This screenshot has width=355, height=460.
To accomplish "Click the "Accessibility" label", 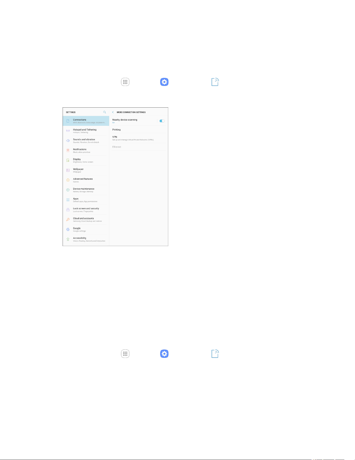I will [80, 238].
